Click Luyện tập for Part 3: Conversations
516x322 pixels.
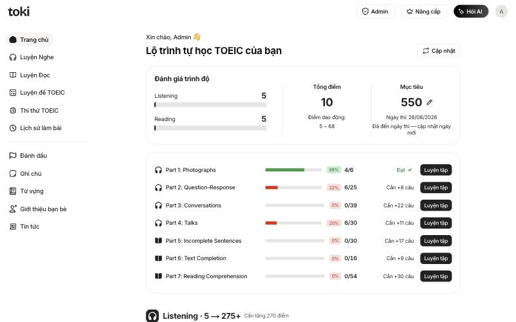tap(436, 205)
